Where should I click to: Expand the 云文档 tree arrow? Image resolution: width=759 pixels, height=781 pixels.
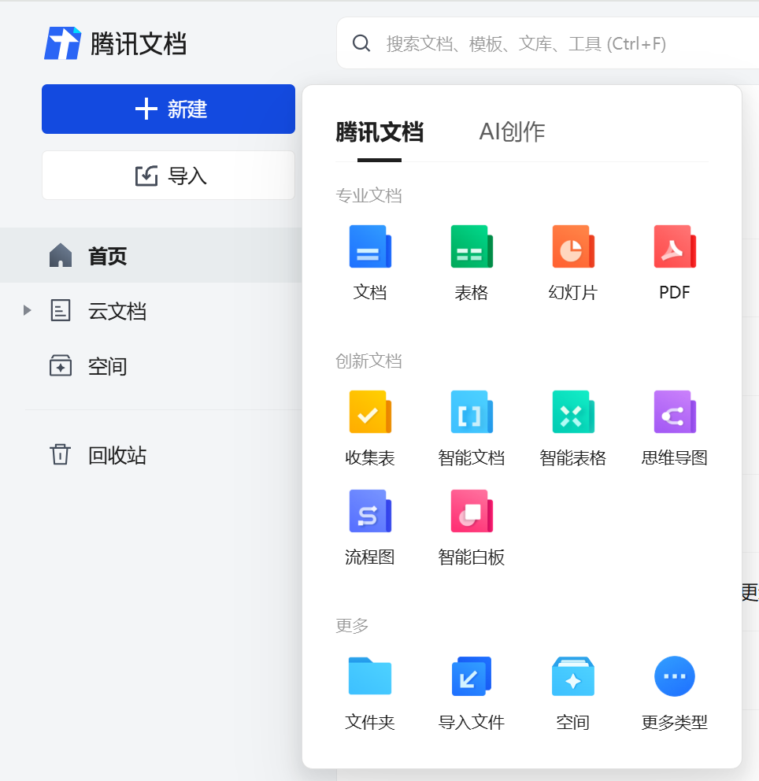point(27,310)
